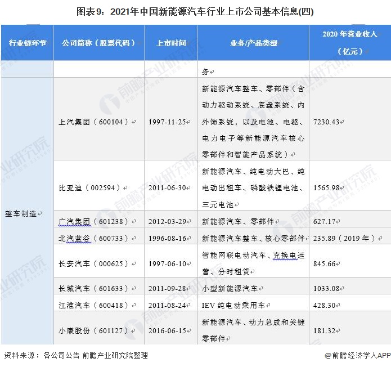Viewport: 391px width, 367px height.
Task: Click 上汽集团 business description with 底盘系统
Action: tap(253, 119)
